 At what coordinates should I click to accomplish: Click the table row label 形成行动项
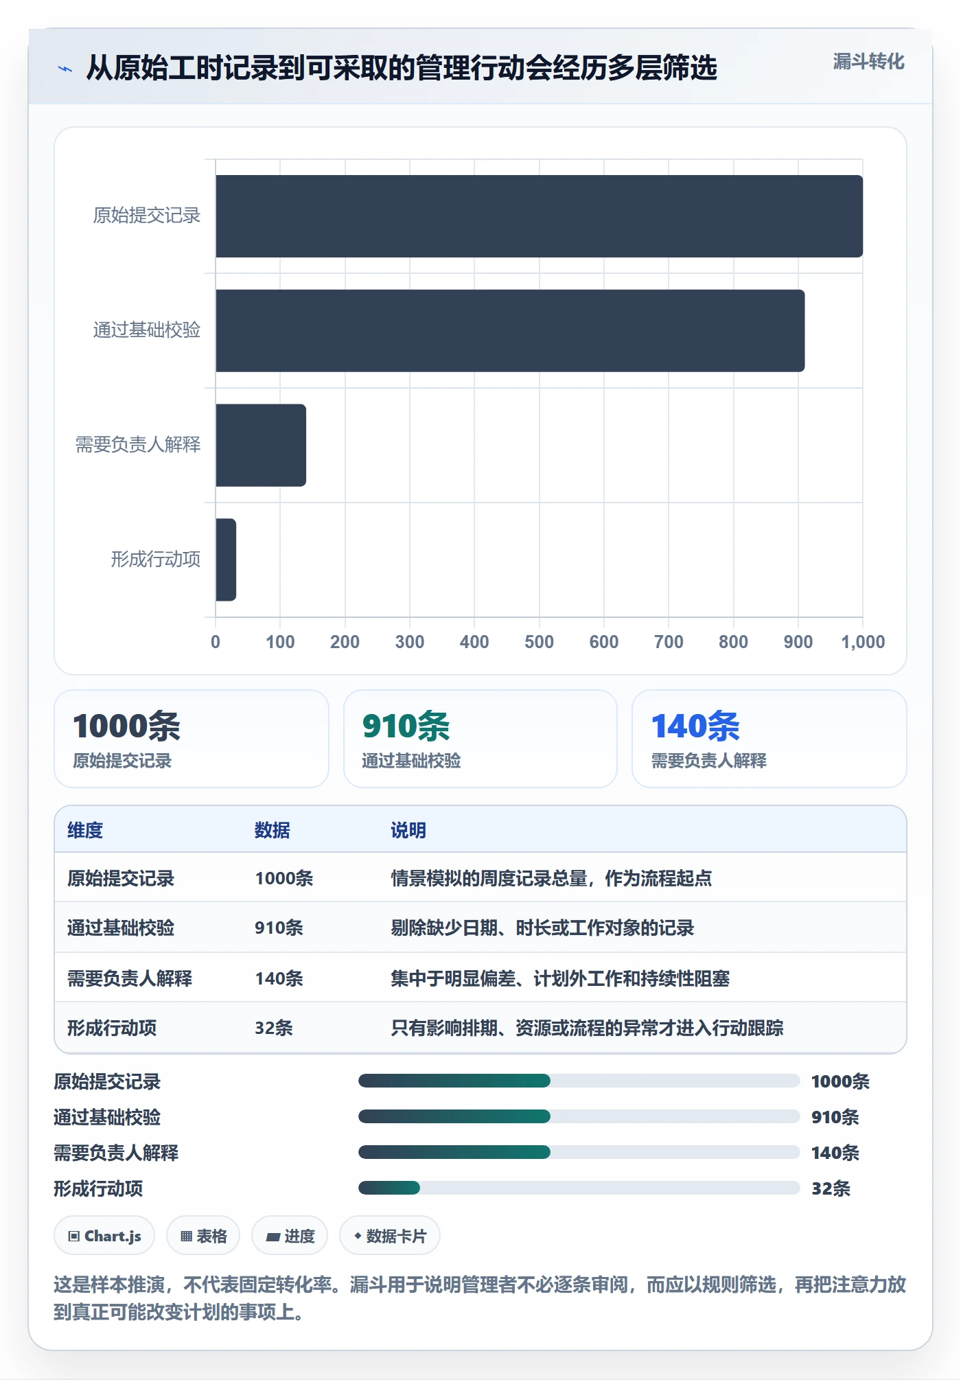pyautogui.click(x=112, y=1028)
